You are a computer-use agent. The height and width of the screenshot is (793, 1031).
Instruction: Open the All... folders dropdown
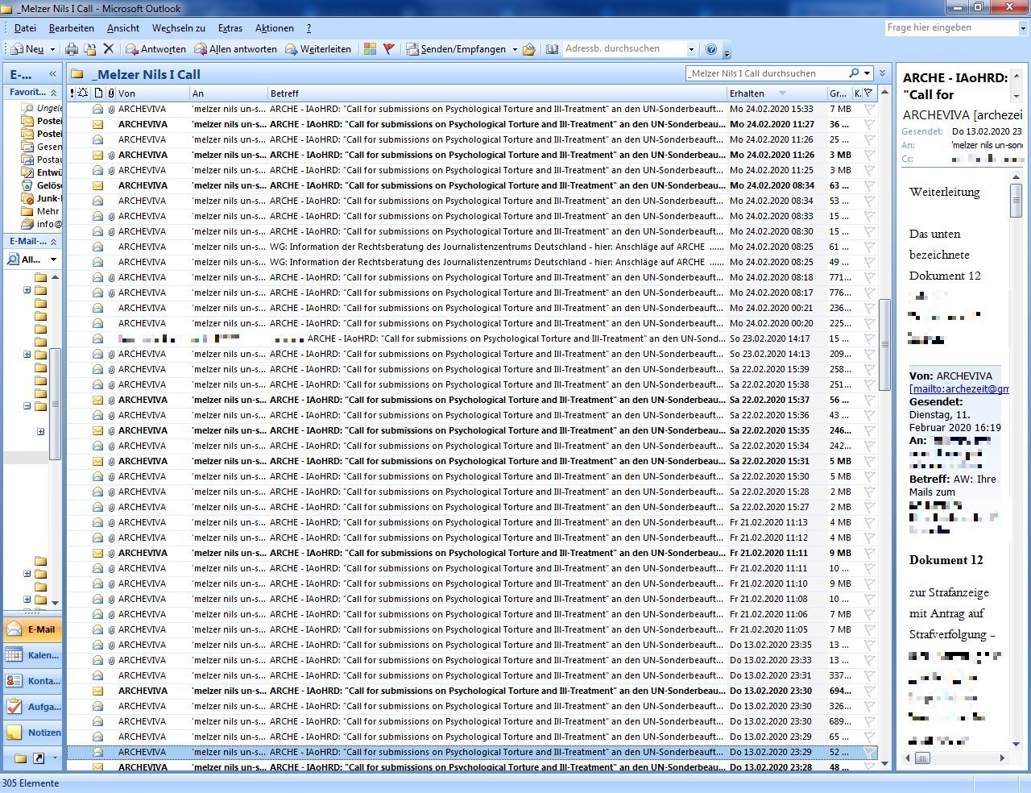[53, 259]
